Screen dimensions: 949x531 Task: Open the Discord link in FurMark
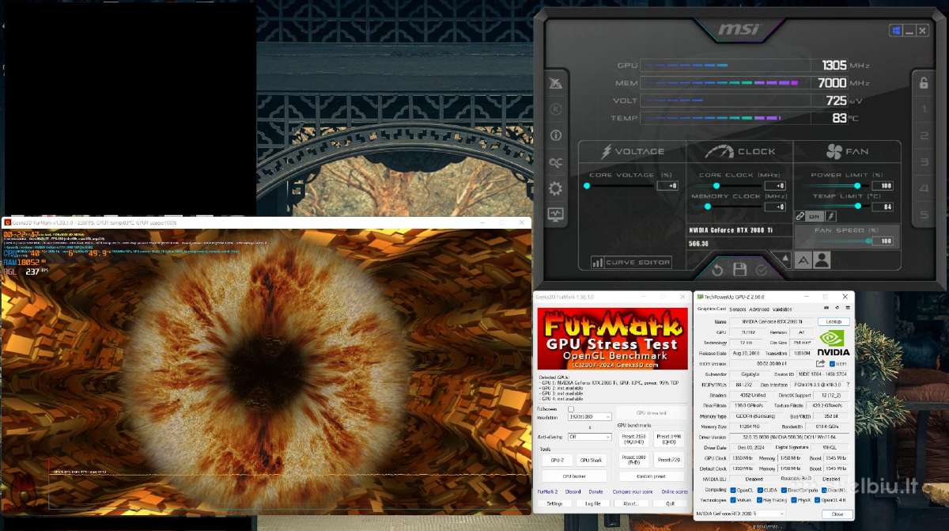tap(573, 492)
